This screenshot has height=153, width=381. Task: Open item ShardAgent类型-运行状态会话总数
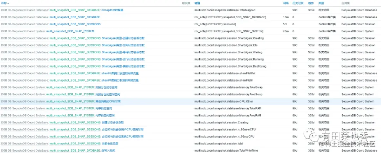(x=123, y=59)
